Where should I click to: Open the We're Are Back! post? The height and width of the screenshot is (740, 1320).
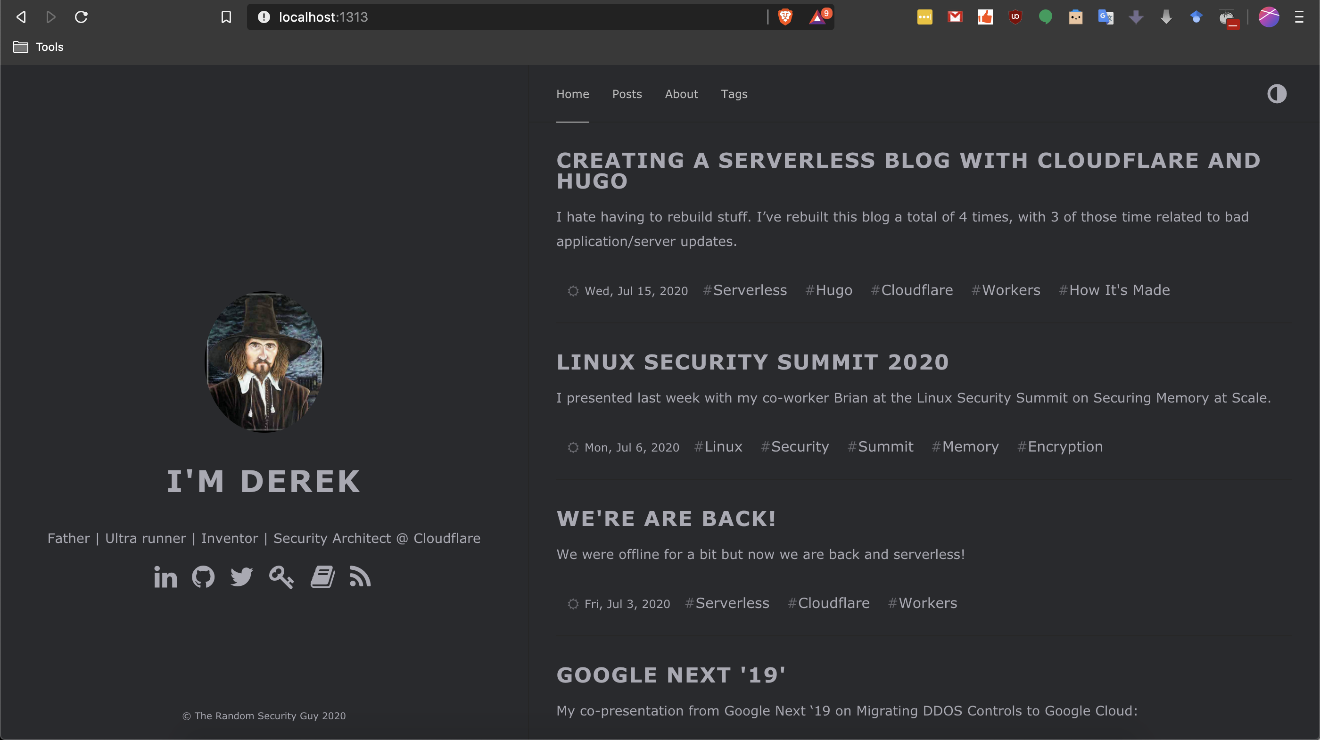[x=666, y=518]
